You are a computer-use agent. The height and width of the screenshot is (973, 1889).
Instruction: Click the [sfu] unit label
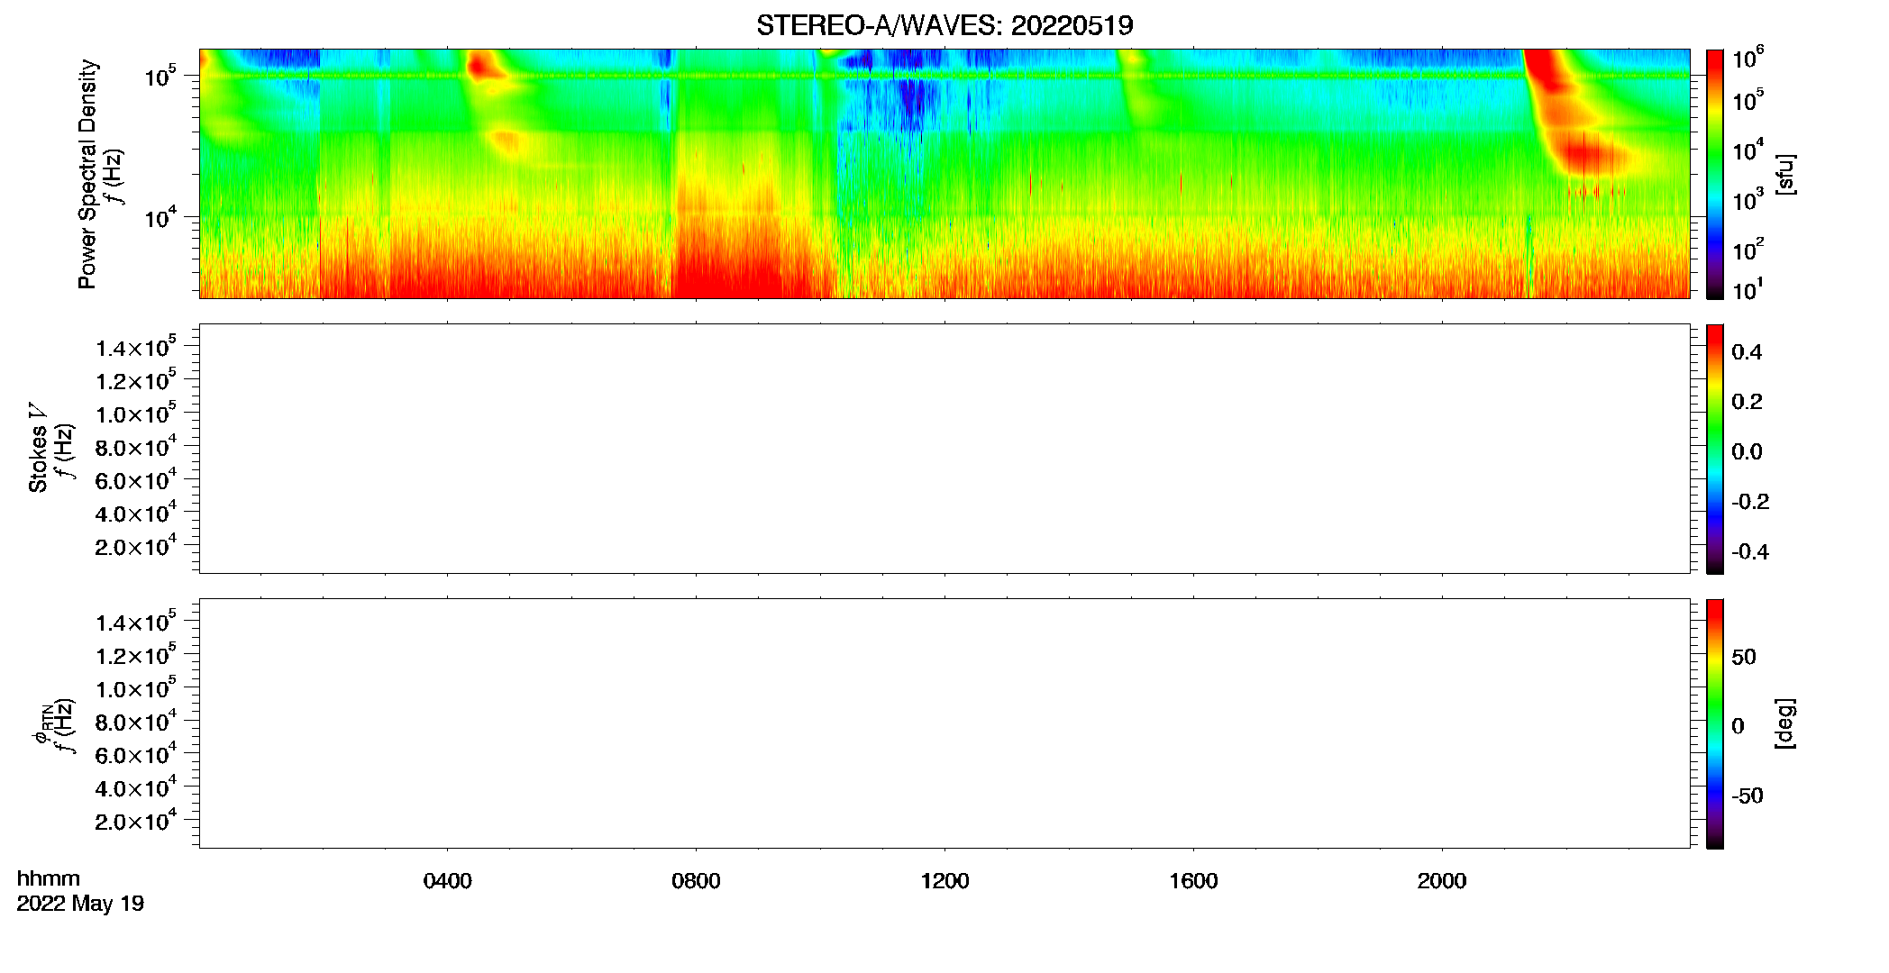pyautogui.click(x=1785, y=175)
